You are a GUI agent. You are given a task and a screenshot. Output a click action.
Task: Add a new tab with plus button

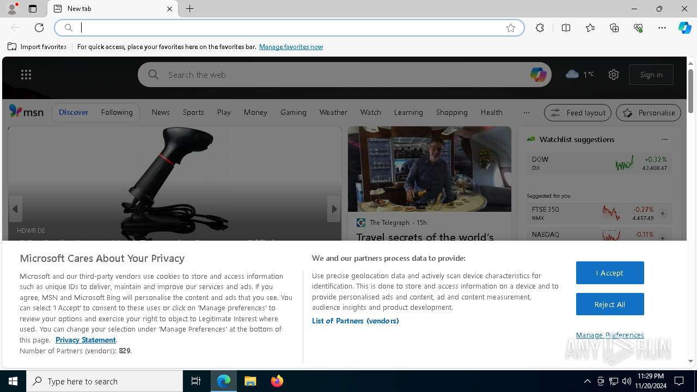(x=189, y=9)
